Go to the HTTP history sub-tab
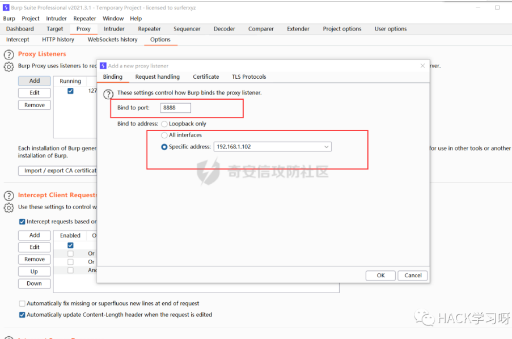The width and height of the screenshot is (512, 339). [x=58, y=40]
